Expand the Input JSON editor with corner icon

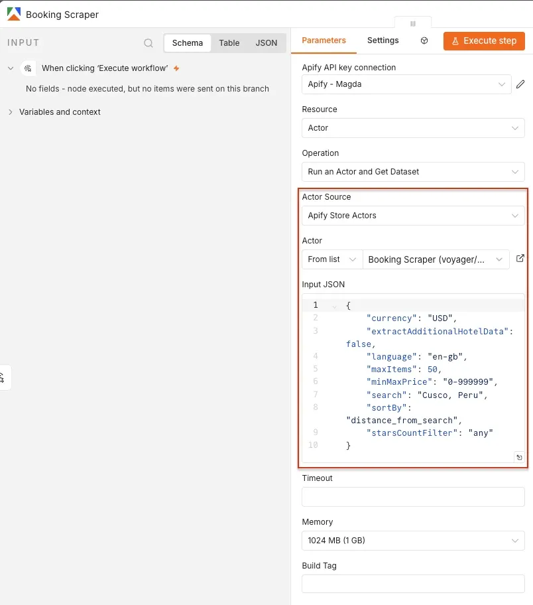pos(520,457)
